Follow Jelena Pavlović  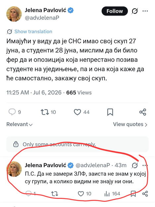coord(115,11)
